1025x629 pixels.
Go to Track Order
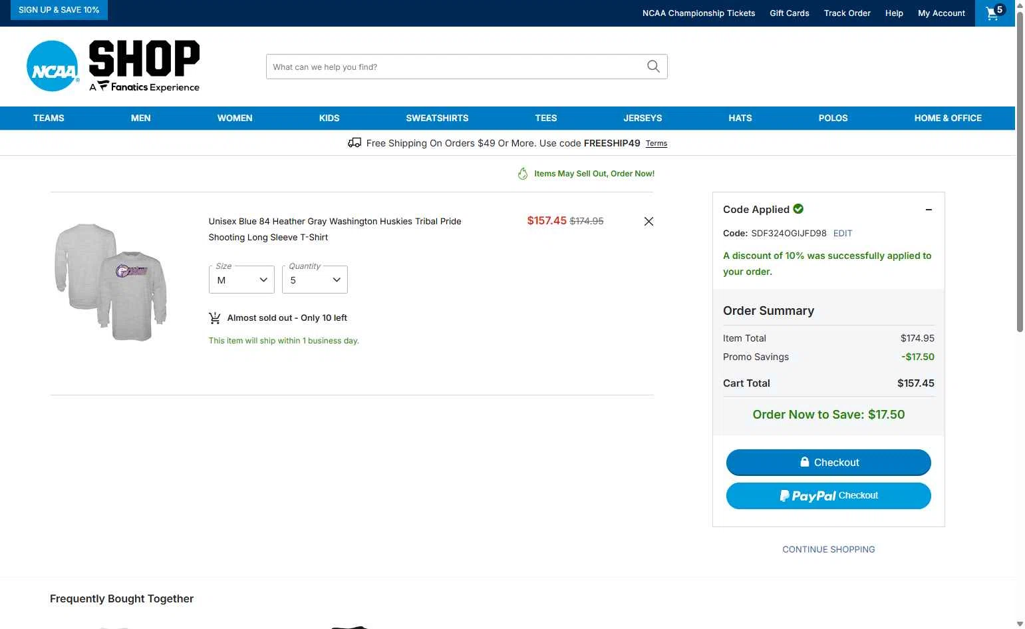click(847, 13)
